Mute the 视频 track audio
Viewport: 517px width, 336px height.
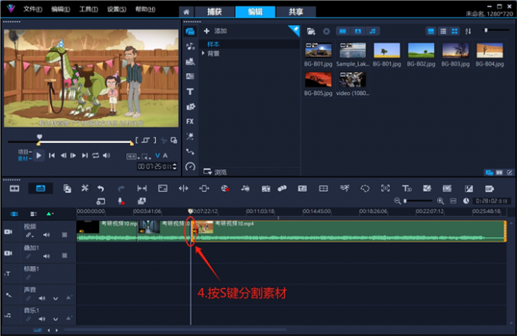tap(46, 235)
